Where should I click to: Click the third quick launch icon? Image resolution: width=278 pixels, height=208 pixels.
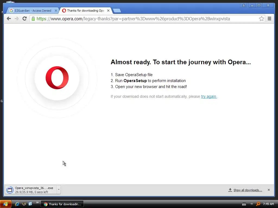[30, 204]
